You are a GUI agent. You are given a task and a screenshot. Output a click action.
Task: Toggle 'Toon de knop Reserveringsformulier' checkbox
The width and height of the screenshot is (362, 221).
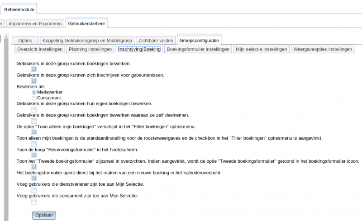[33, 155]
